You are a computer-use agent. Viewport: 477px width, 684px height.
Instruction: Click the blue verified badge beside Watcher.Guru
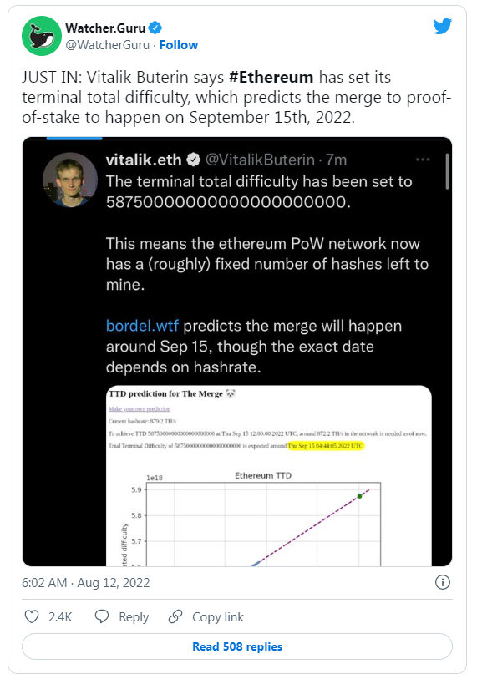(x=155, y=28)
